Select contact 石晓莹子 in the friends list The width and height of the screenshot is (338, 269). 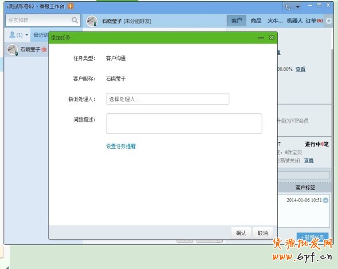[x=26, y=50]
